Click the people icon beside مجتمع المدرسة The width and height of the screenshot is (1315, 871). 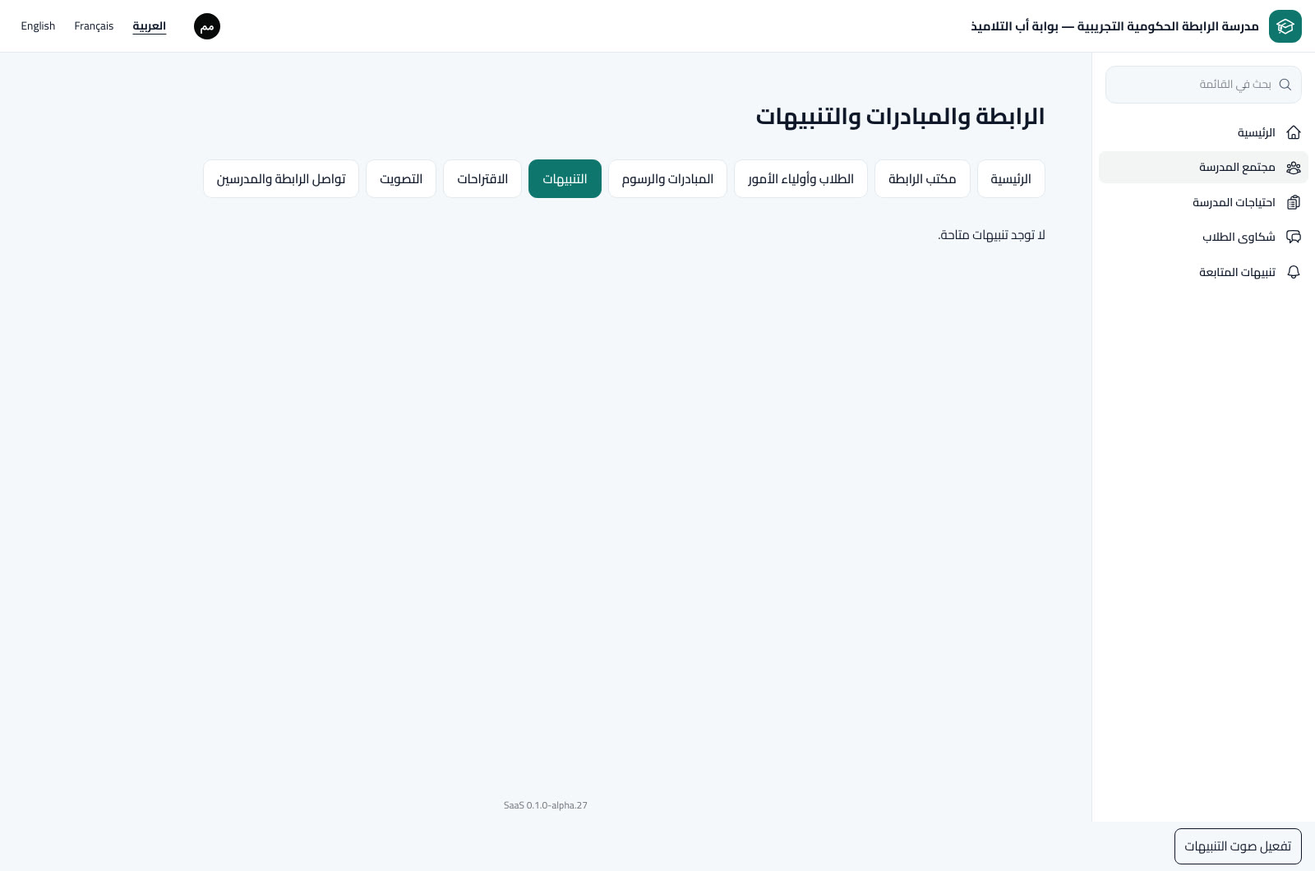1294,168
